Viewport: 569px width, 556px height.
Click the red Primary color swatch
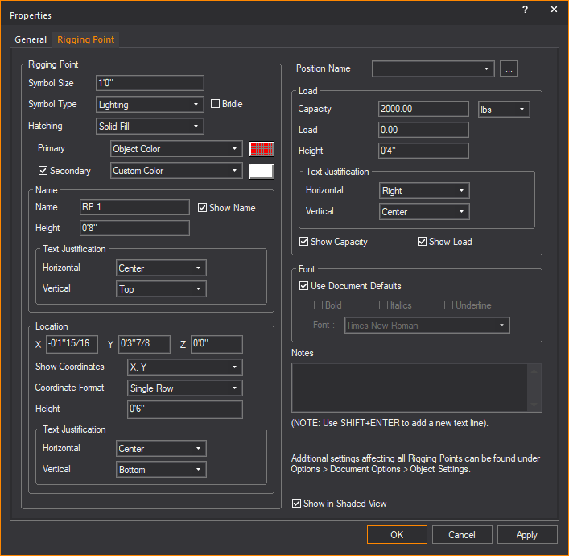click(x=262, y=149)
